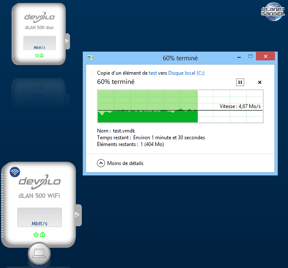
Task: Cancel the test.vmdk copy with the X
Action: (259, 82)
